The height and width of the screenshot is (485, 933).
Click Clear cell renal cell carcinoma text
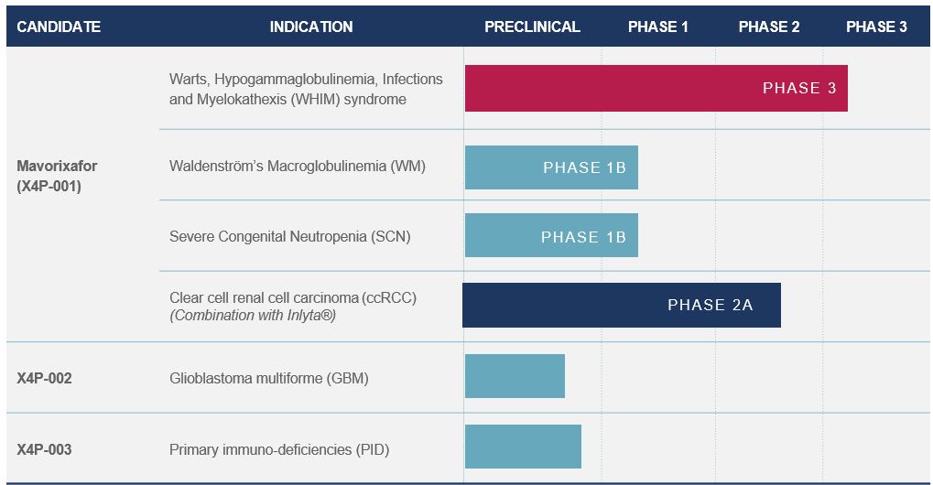click(293, 298)
